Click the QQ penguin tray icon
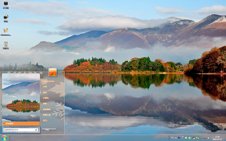The width and height of the screenshot is (226, 141). click(x=194, y=138)
